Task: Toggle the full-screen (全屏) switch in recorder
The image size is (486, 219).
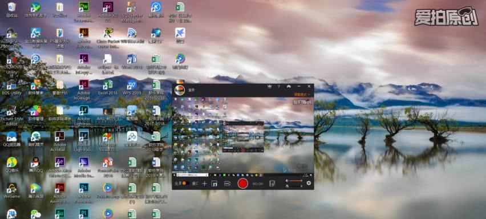Action: [x=185, y=184]
